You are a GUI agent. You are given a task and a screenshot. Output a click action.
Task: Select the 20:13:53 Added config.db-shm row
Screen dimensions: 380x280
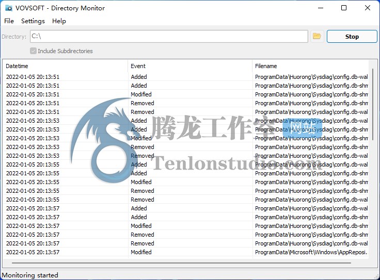click(186, 129)
